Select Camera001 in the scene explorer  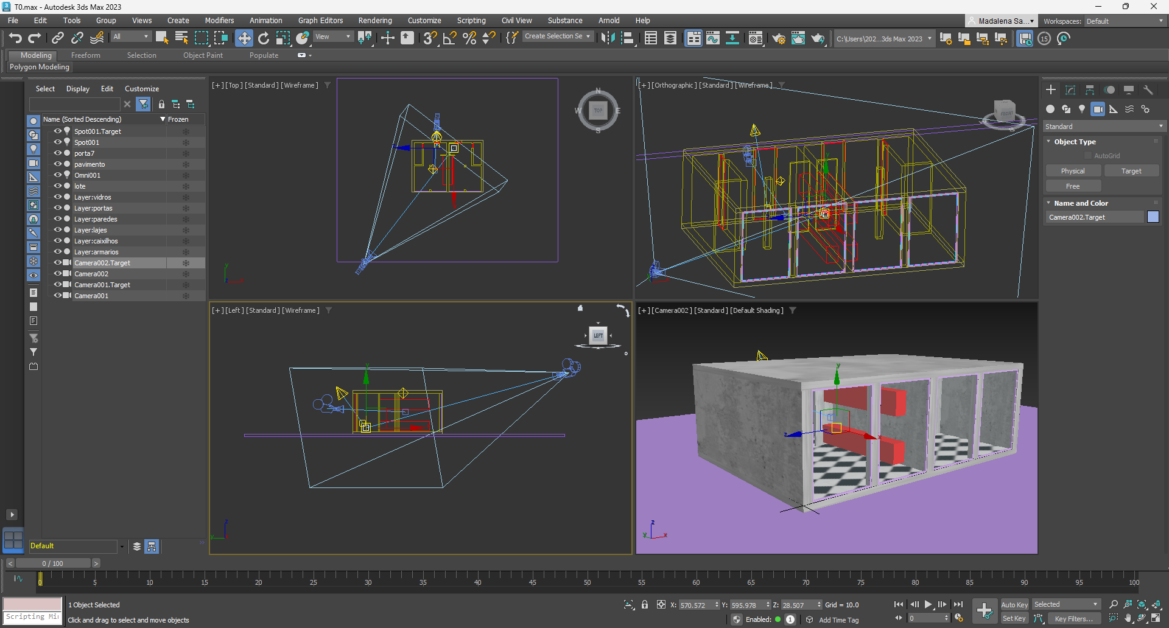(91, 296)
